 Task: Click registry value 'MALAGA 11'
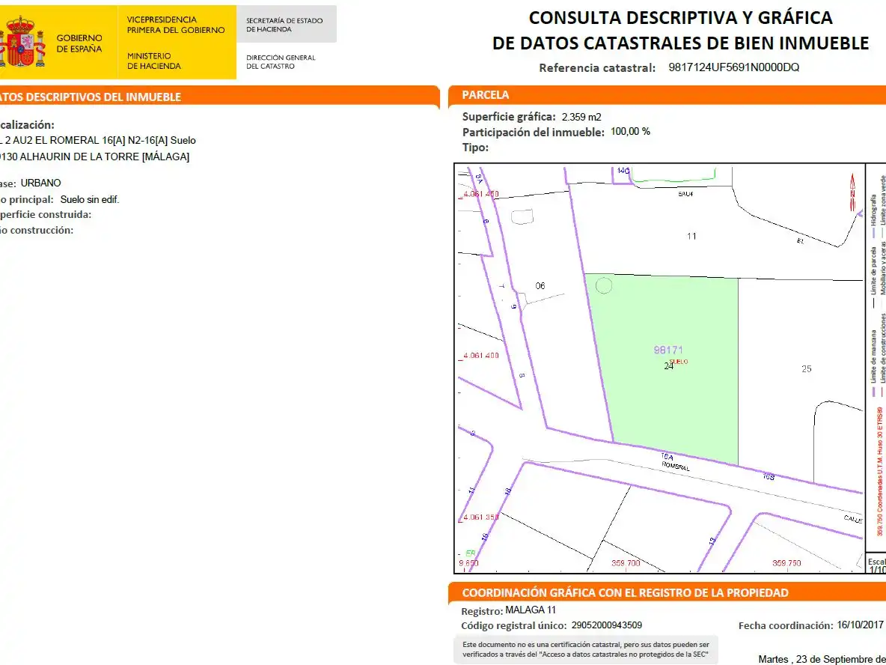[531, 610]
